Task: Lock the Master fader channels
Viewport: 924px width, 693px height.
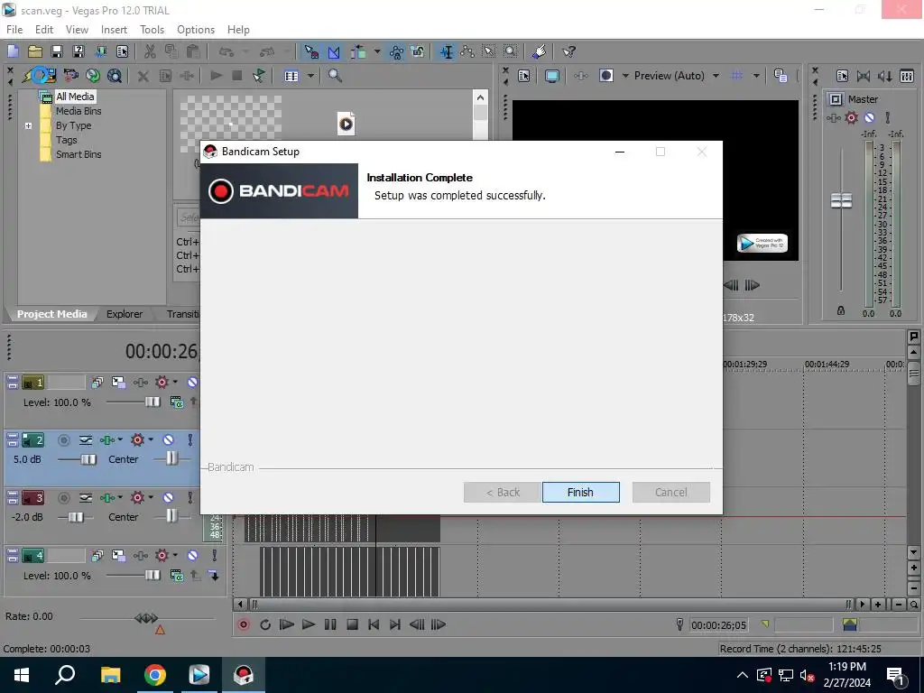Action: 841,310
